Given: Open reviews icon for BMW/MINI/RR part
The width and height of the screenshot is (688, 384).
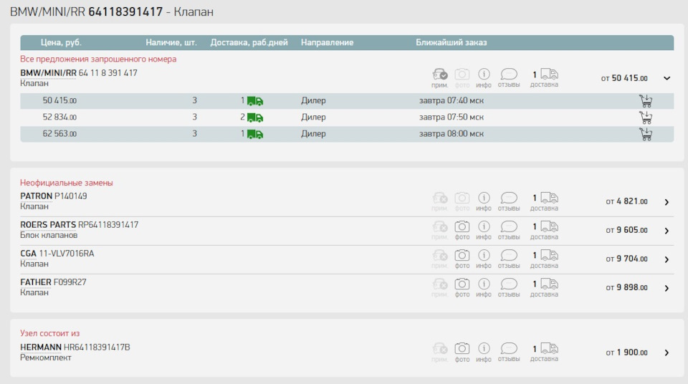Looking at the screenshot, I should tap(509, 74).
